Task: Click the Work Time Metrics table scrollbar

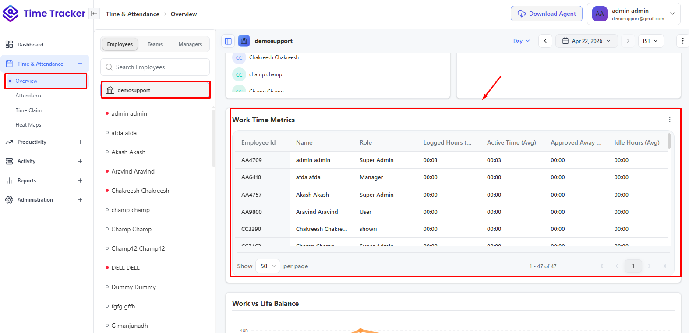Action: (669, 141)
